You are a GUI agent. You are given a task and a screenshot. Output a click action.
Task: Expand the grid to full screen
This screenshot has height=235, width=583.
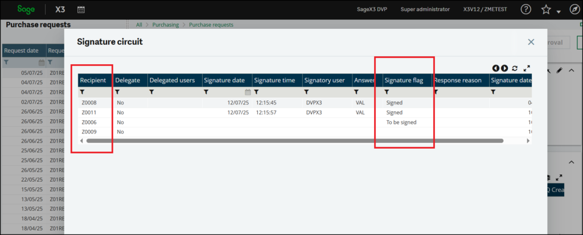[527, 68]
